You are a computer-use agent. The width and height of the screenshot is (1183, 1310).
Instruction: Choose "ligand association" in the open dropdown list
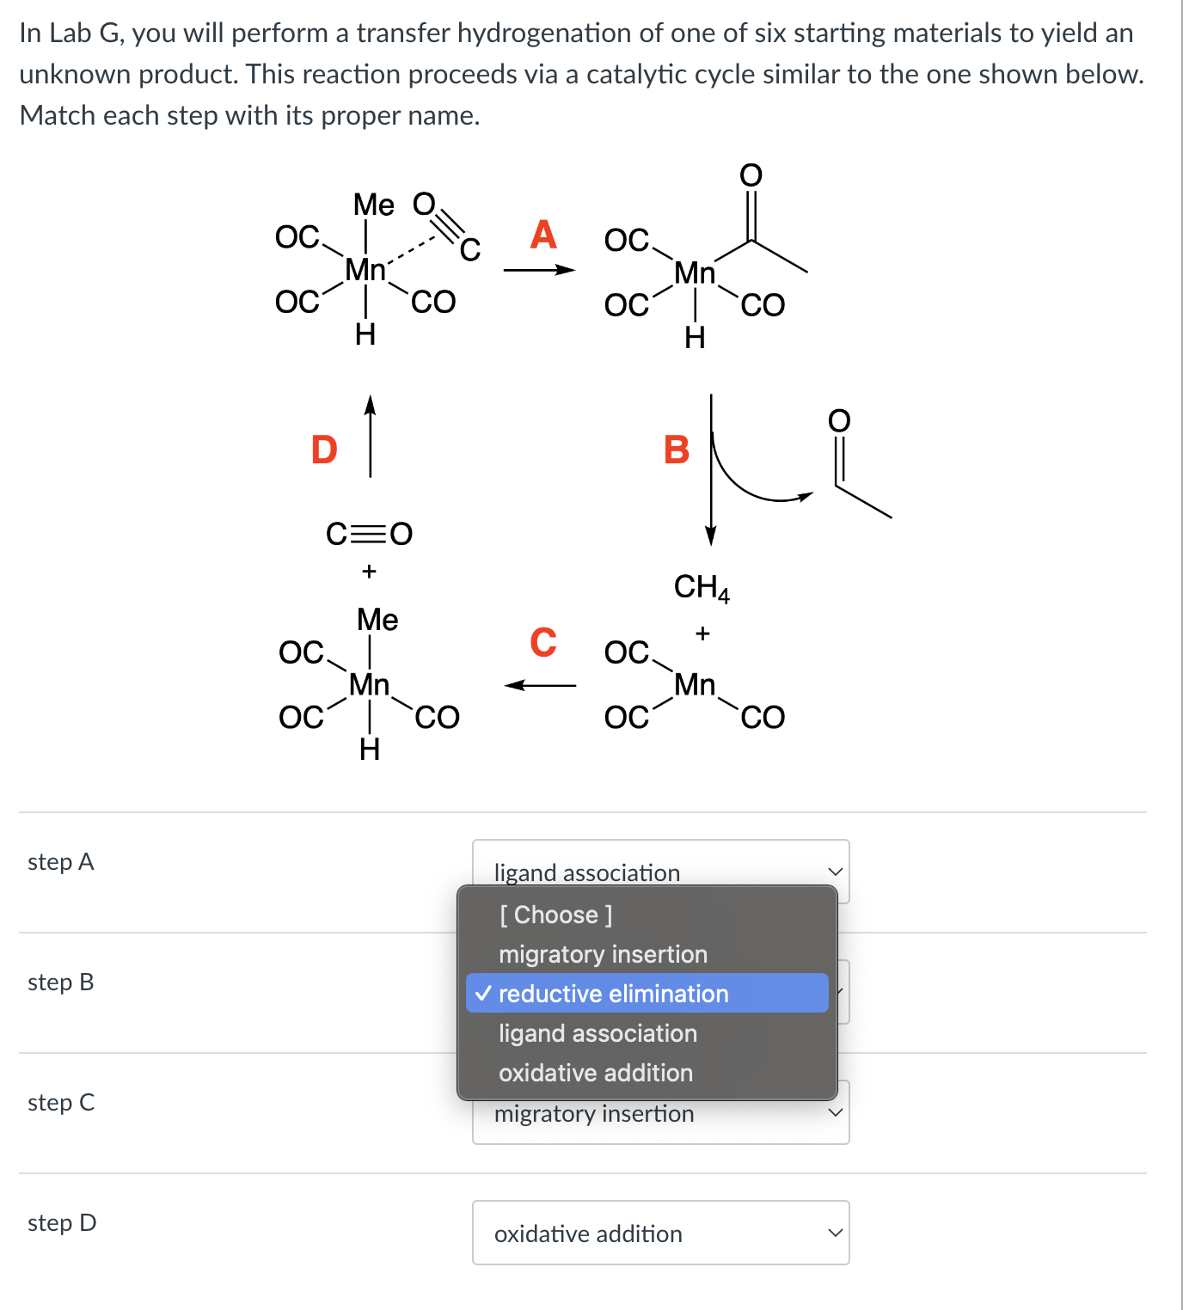pyautogui.click(x=598, y=1033)
